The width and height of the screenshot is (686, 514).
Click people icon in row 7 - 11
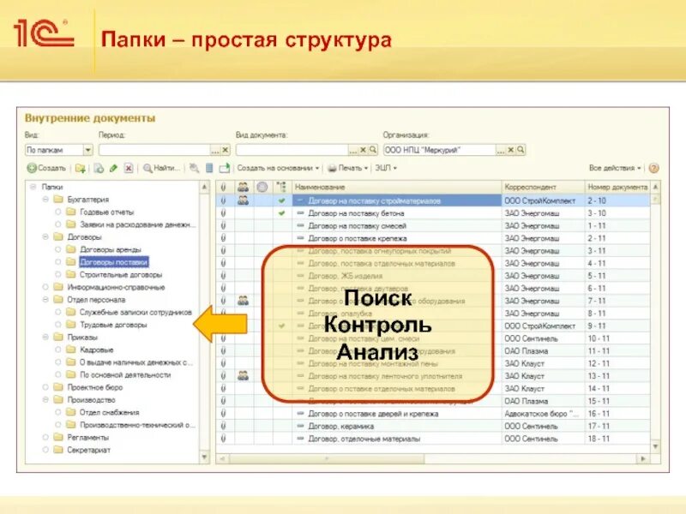244,301
